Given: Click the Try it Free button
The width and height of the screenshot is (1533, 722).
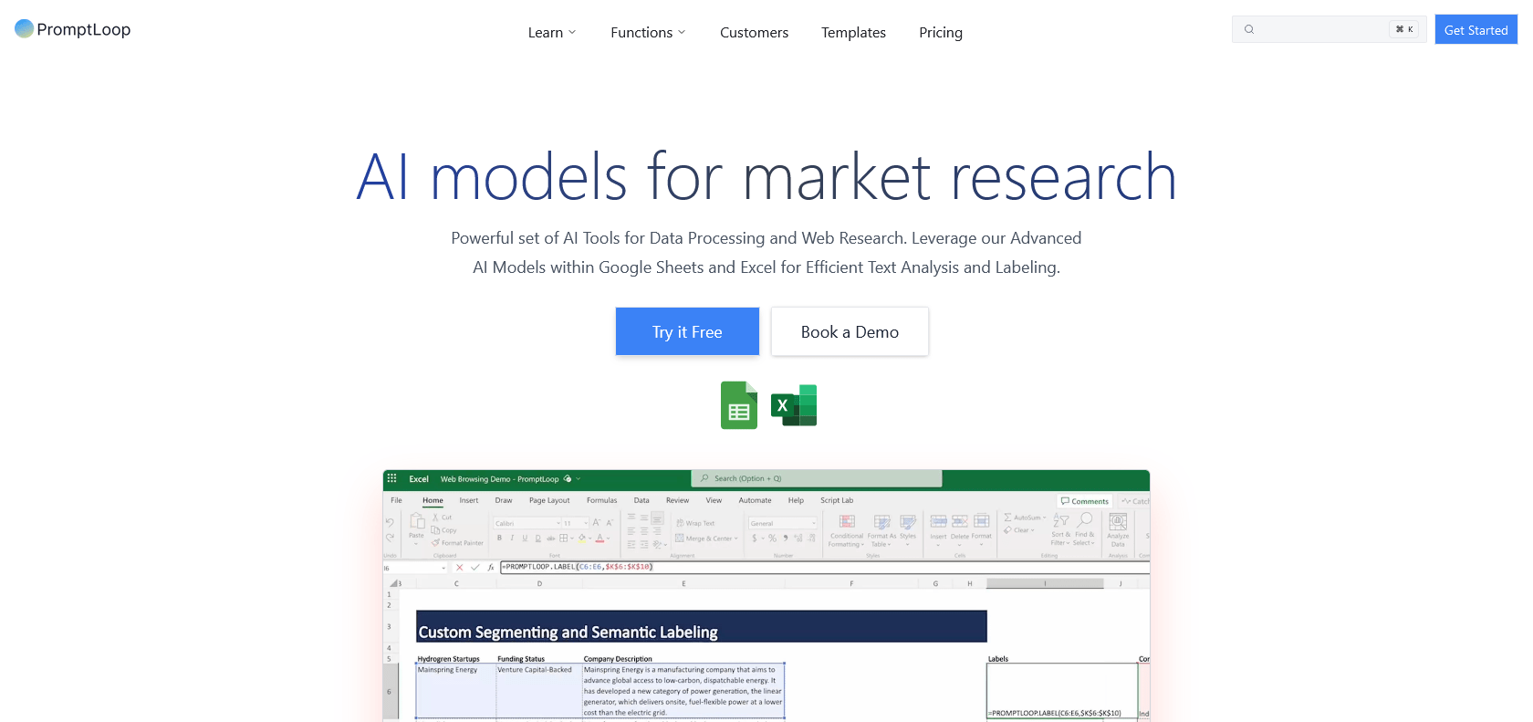Looking at the screenshot, I should pos(687,331).
